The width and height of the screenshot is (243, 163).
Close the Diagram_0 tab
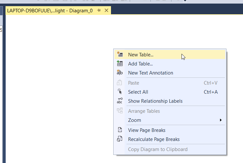(106, 11)
